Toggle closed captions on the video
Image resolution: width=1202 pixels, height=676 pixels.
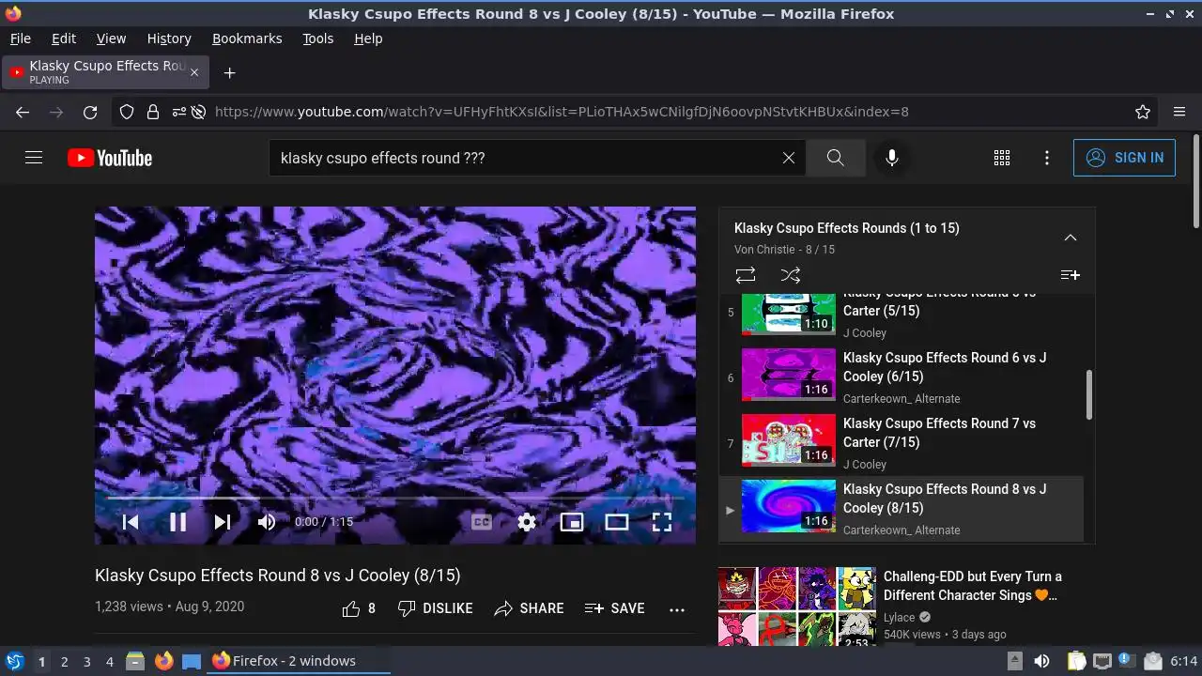click(x=482, y=522)
